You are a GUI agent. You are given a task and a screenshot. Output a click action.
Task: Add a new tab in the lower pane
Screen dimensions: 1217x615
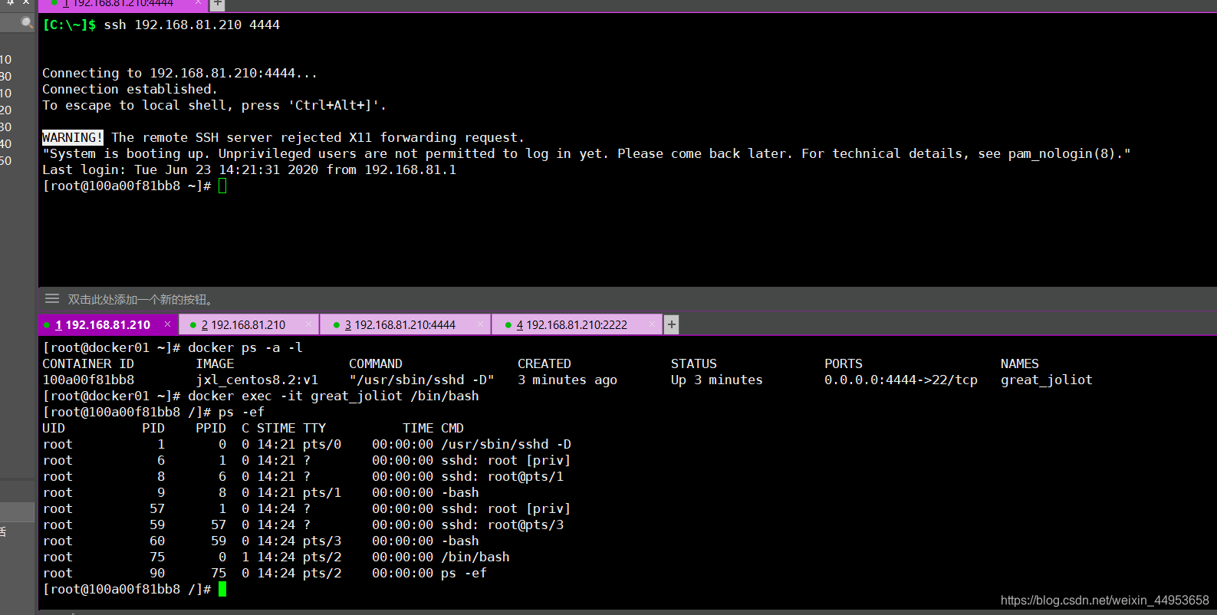(671, 324)
